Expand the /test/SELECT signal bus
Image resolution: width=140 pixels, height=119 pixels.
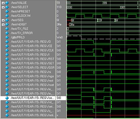[3, 7]
